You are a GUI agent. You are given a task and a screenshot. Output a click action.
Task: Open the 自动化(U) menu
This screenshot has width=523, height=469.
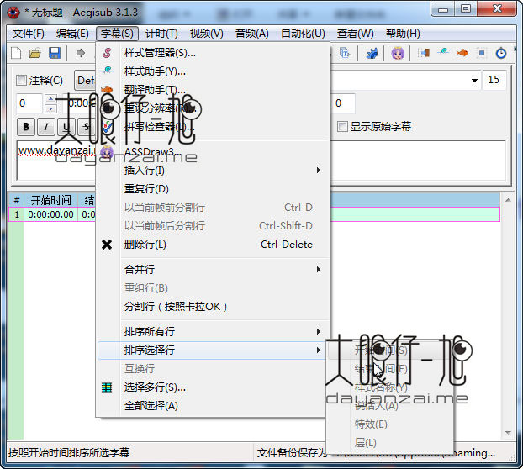tap(303, 34)
